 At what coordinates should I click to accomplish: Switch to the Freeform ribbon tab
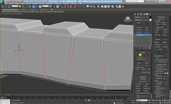[x=24, y=10]
